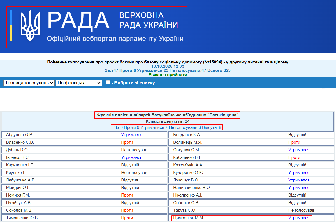Select deputy 'Абдуллін О.Р.'
336x222 pixels.
tap(19, 135)
